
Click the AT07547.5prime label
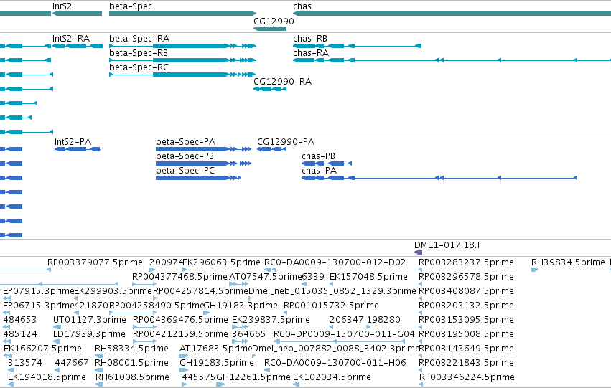[x=265, y=277]
